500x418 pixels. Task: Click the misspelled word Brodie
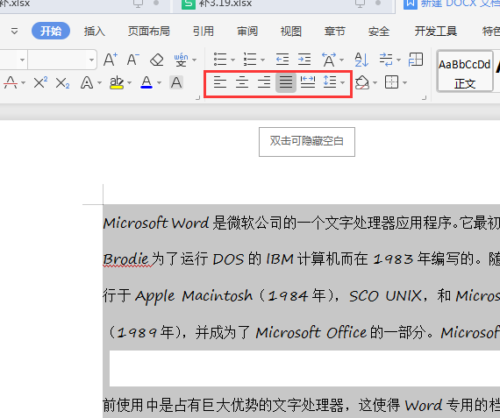pos(125,259)
